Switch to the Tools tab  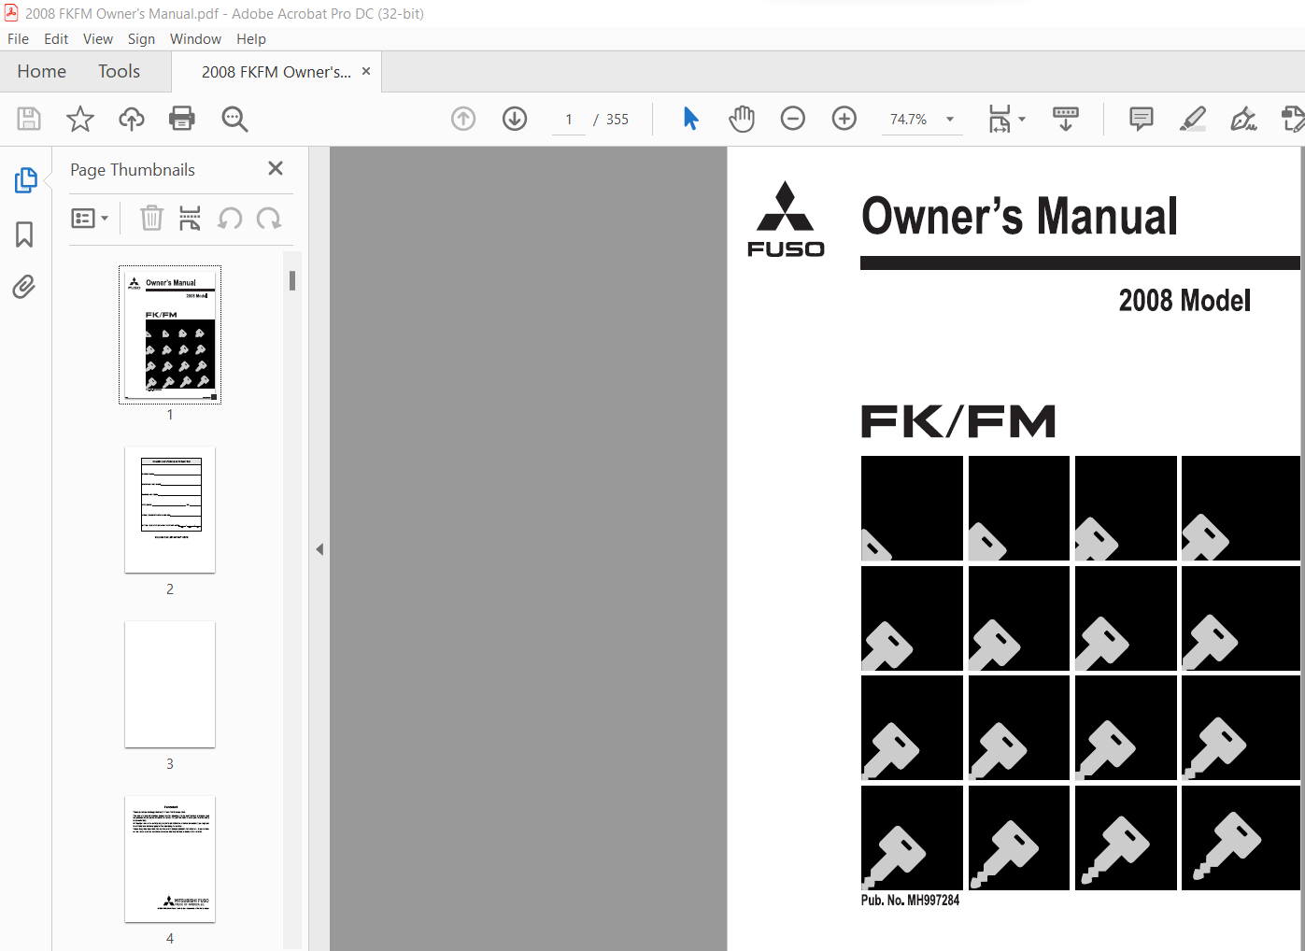[119, 72]
